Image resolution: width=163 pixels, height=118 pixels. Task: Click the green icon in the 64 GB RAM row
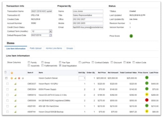coord(15,101)
